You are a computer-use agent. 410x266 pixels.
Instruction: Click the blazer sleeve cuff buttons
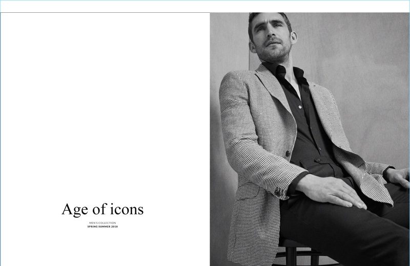[x=278, y=192]
